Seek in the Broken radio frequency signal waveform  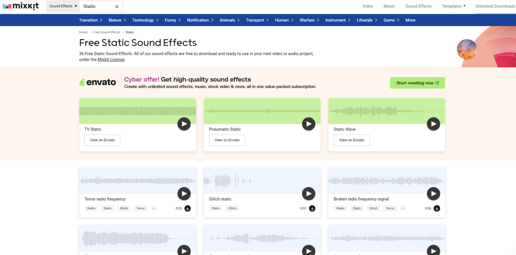[386, 181]
